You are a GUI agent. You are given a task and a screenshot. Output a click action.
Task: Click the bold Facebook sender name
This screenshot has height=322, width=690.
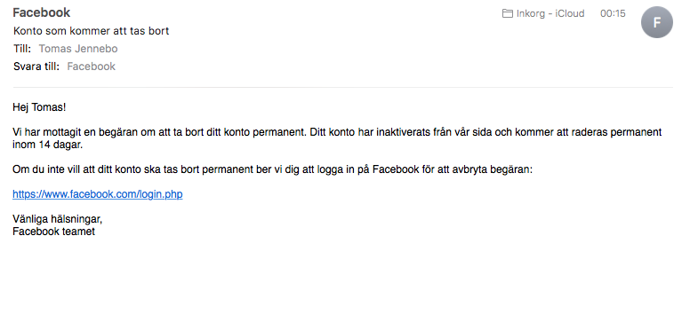tap(42, 12)
